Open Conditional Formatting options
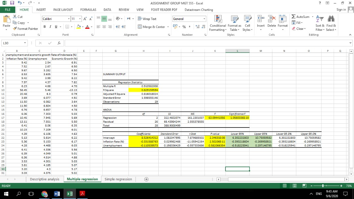The height and width of the screenshot is (199, 354). click(217, 23)
